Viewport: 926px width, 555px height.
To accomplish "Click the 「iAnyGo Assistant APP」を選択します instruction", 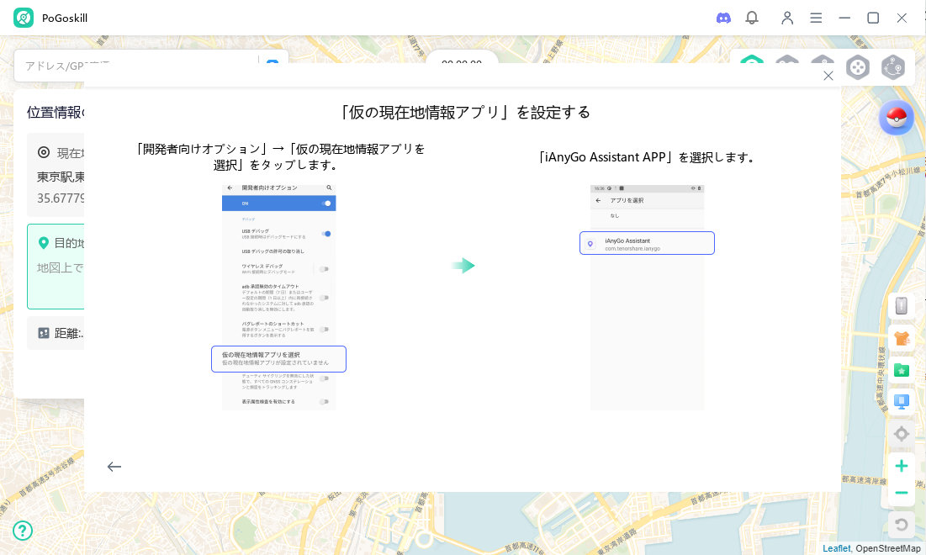I will click(646, 157).
